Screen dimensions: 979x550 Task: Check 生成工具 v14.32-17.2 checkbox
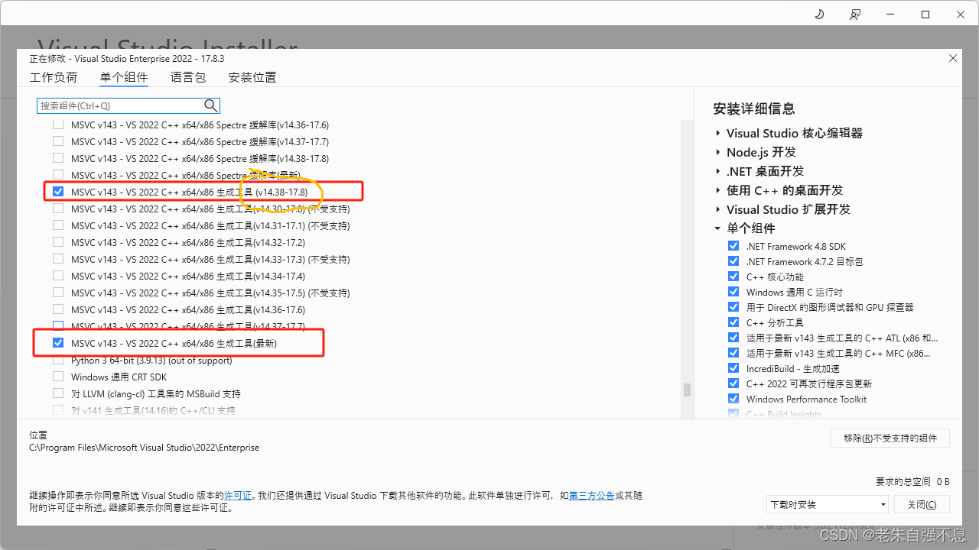click(x=58, y=242)
